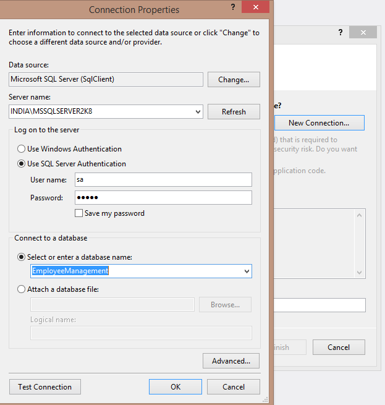Choose Select or enter a database name
385x405 pixels.
22,257
